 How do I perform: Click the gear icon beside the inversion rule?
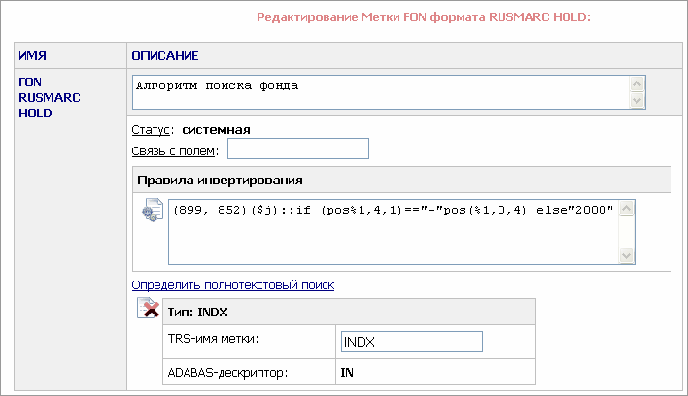point(153,212)
